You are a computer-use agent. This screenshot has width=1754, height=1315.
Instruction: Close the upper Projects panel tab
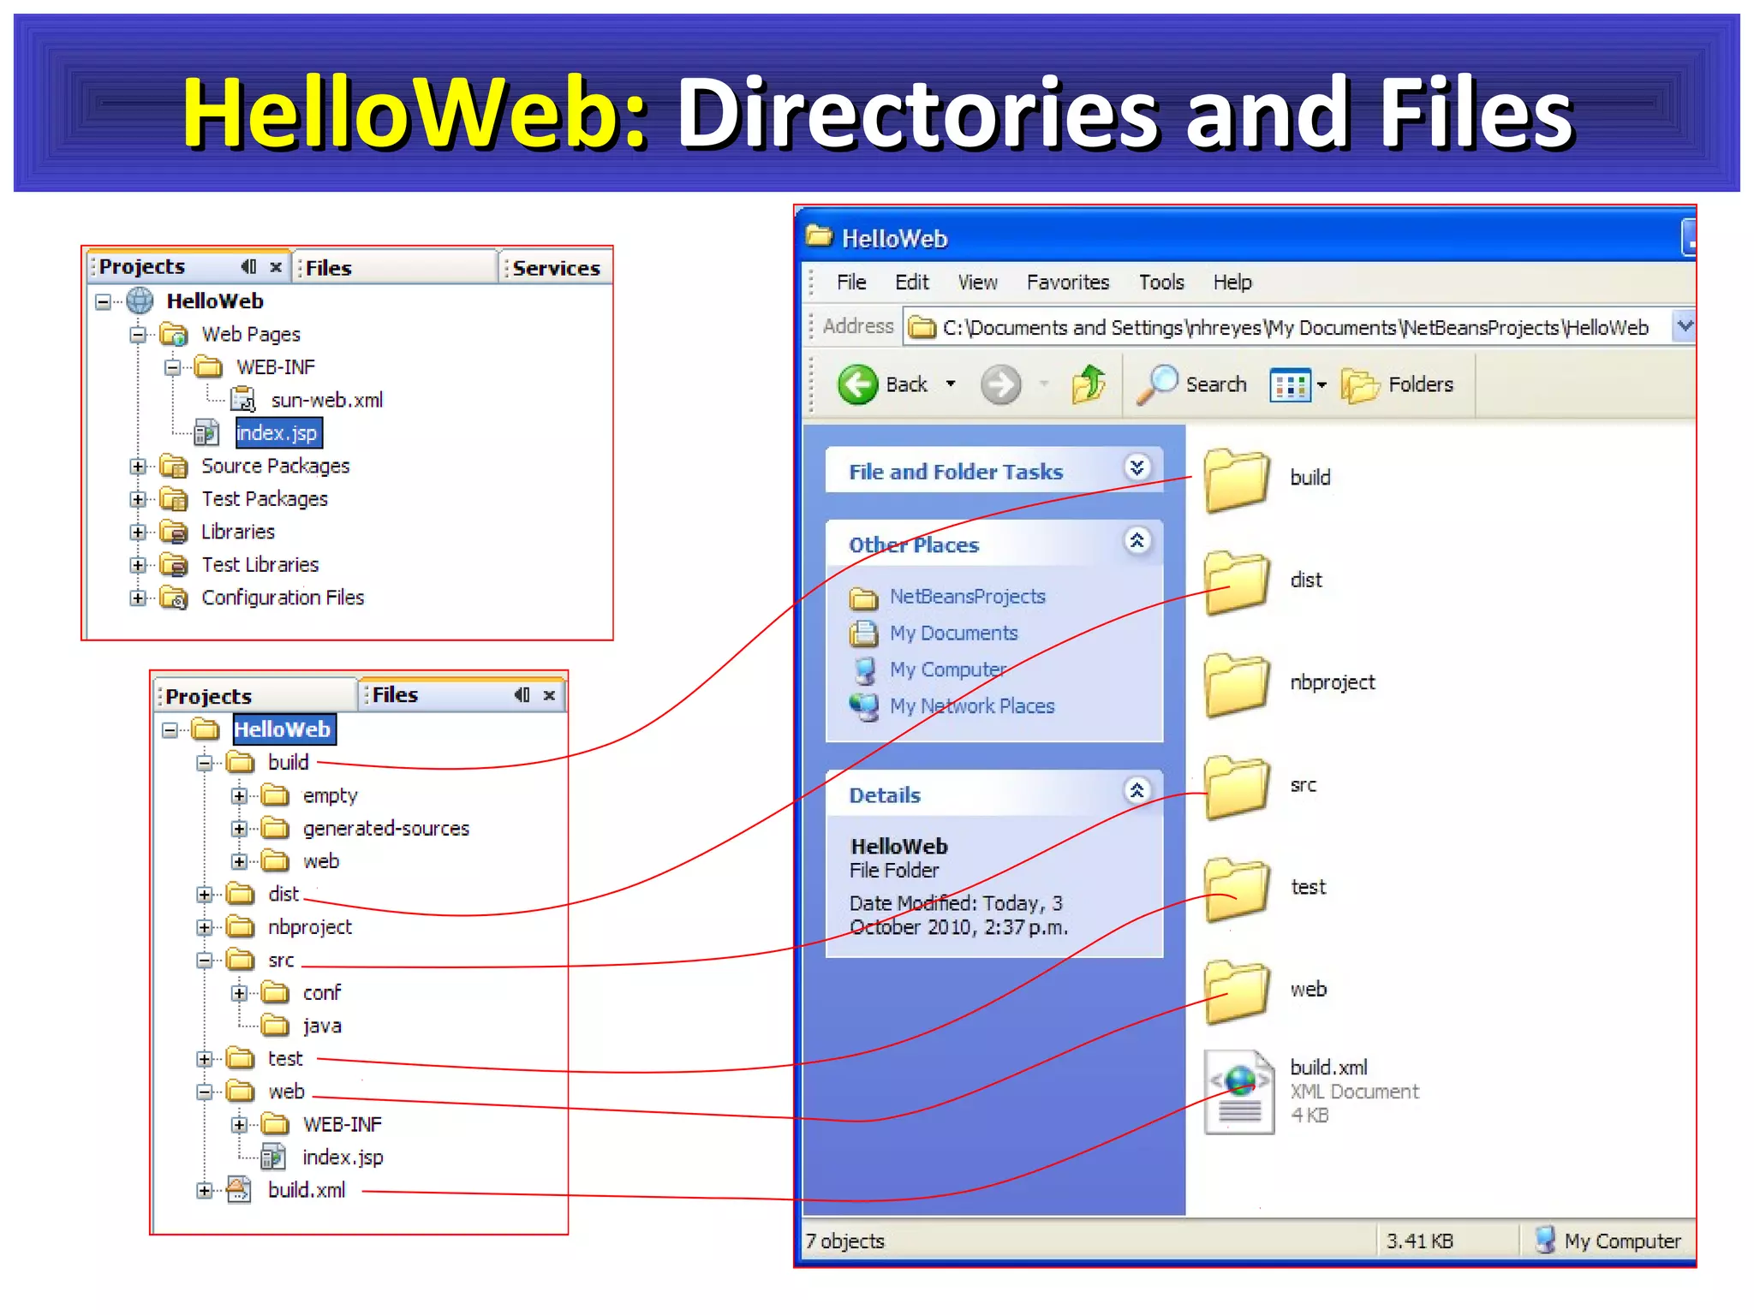(276, 267)
